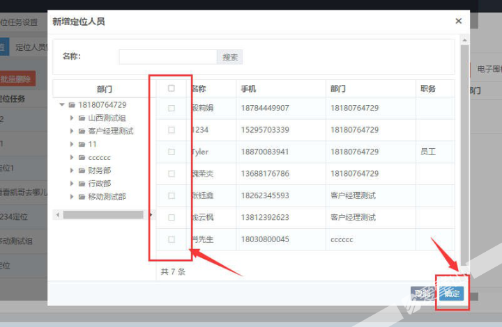Viewport: 502px width, 327px height.
Task: Click the 取消 cancel button
Action: (424, 293)
